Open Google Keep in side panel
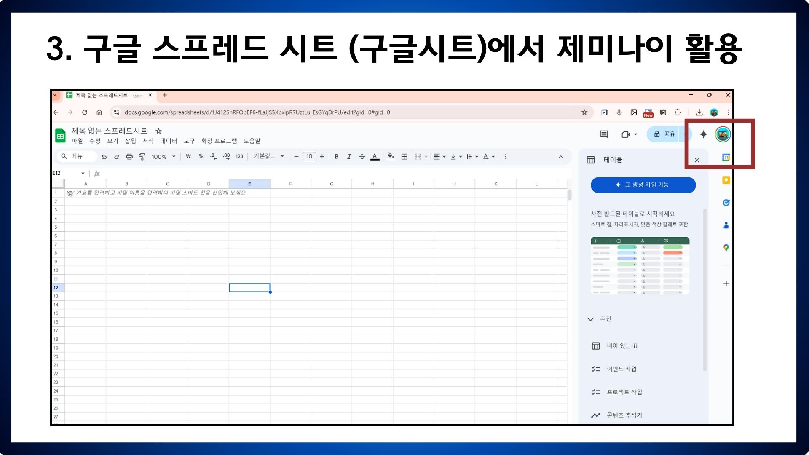This screenshot has height=455, width=809. (726, 180)
